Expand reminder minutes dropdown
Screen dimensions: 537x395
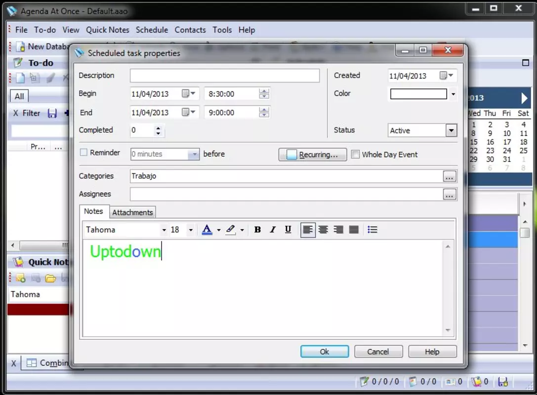[x=194, y=155]
